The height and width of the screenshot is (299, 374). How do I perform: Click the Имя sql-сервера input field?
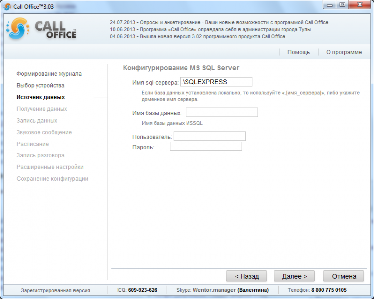(x=216, y=82)
